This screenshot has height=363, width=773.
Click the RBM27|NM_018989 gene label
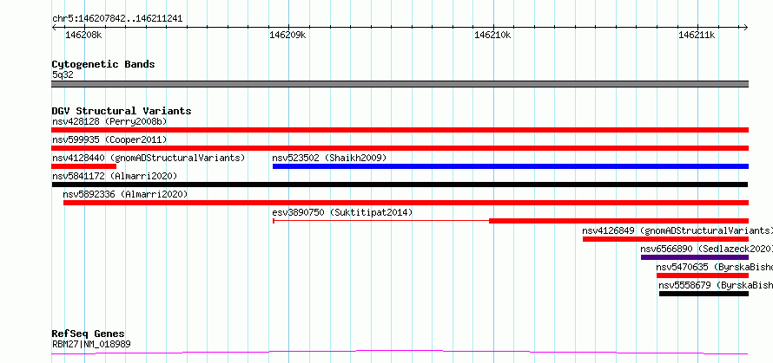click(x=91, y=344)
